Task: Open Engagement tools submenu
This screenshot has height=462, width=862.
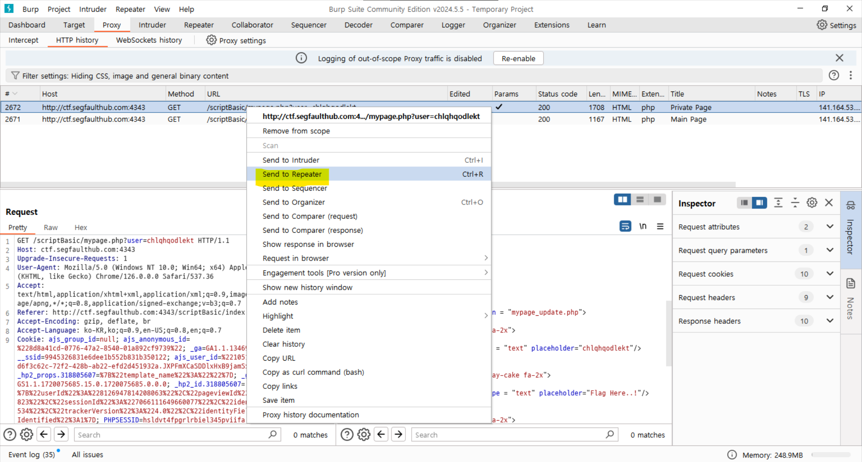Action: pos(369,273)
